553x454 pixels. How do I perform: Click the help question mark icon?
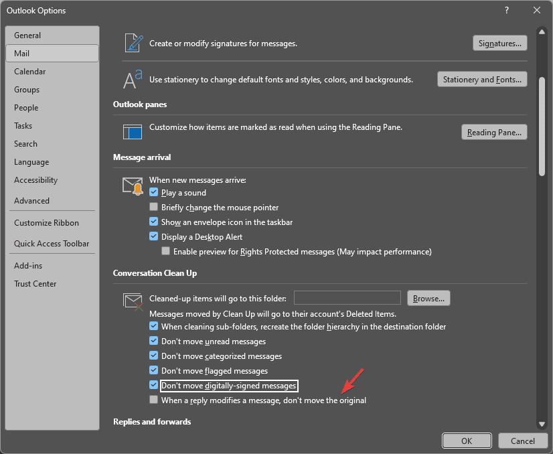point(506,10)
